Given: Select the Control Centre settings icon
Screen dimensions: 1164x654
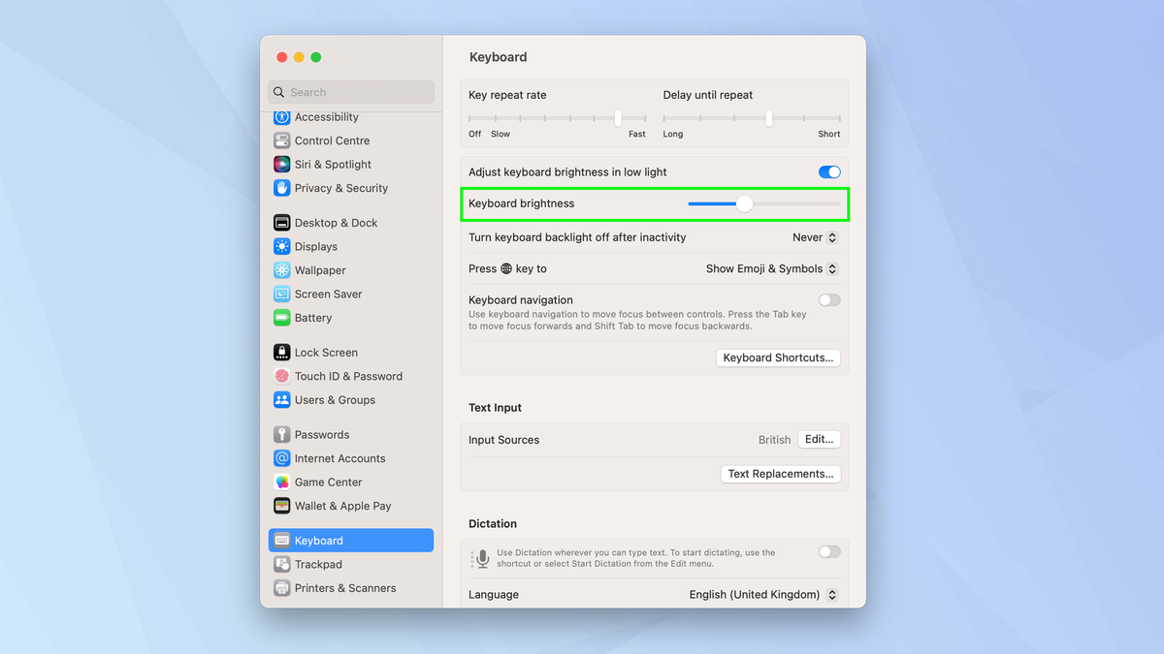Looking at the screenshot, I should (331, 140).
